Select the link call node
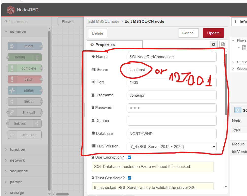 point(25,113)
